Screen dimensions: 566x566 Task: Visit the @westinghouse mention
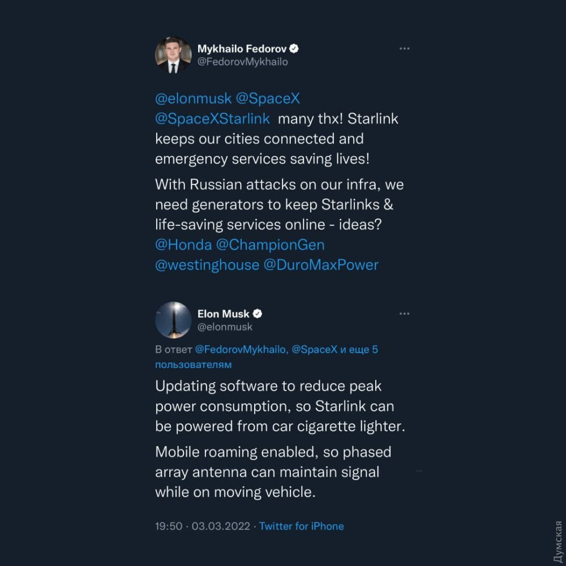(x=207, y=265)
